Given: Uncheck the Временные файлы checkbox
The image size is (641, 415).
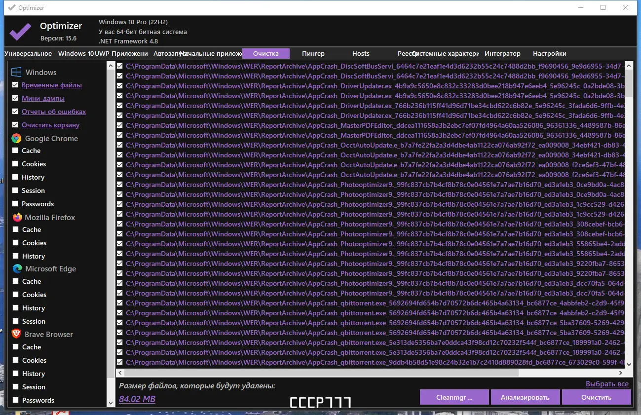Looking at the screenshot, I should coord(15,85).
